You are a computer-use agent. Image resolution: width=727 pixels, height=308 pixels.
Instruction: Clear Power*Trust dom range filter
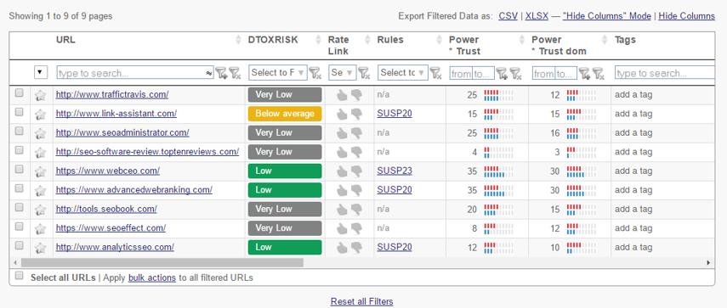[598, 73]
